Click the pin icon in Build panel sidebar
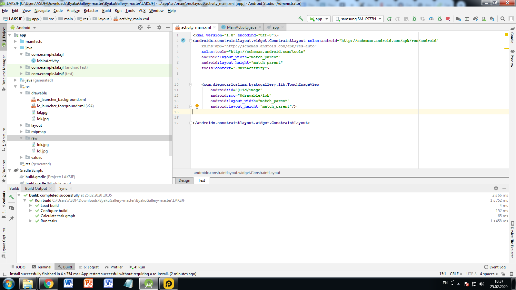Screen dimensions: 516x290 (x=12, y=218)
